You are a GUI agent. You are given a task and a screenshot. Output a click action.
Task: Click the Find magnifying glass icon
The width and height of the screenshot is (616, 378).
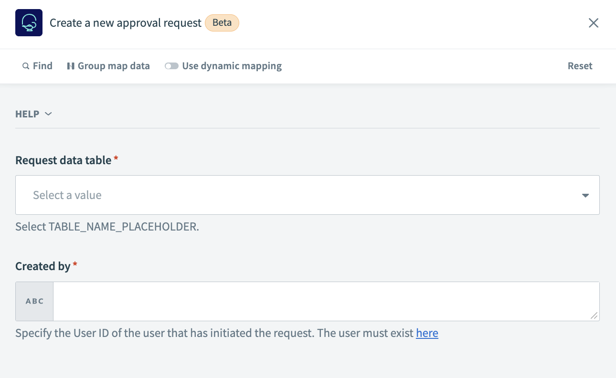(x=26, y=66)
